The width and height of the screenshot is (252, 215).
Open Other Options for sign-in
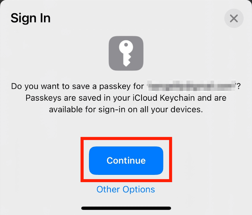[x=125, y=189]
